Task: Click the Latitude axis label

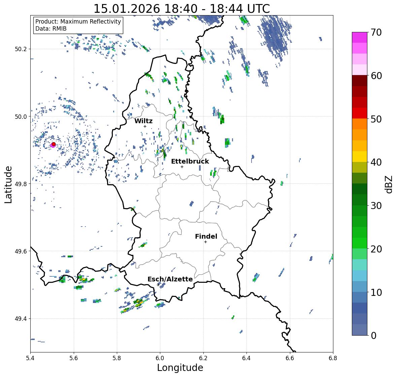Action: (8, 184)
